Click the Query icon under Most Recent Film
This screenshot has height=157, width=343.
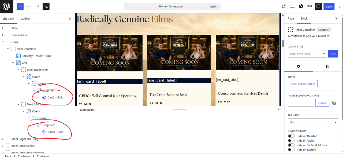point(29,77)
